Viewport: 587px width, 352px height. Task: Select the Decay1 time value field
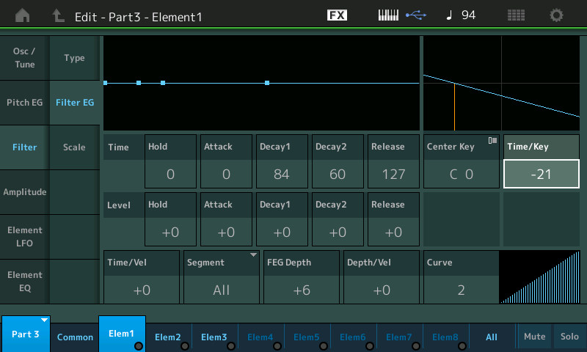coord(281,174)
